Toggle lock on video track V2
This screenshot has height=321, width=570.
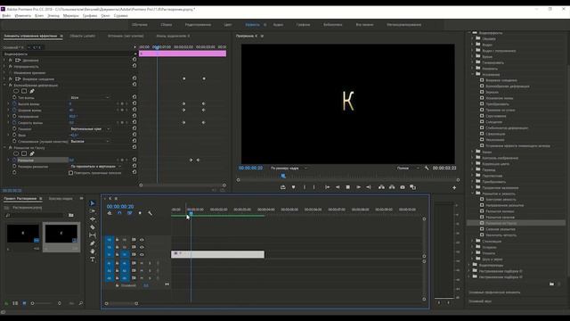tap(117, 247)
